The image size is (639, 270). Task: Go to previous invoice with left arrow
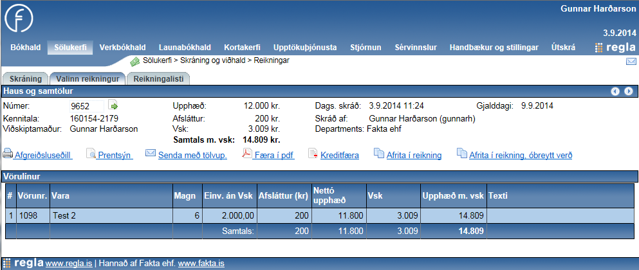pos(615,91)
